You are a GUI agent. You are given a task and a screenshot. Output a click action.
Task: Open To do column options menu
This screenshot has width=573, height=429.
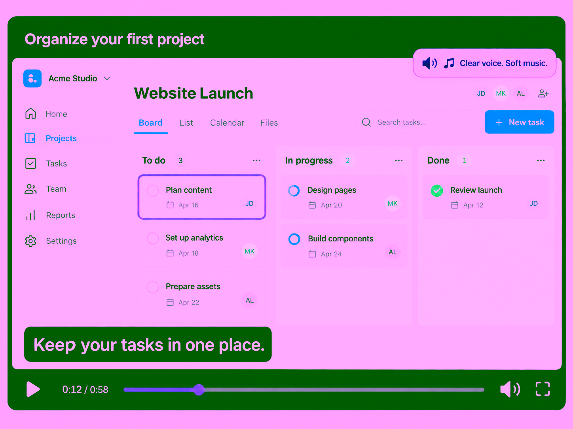pos(256,160)
